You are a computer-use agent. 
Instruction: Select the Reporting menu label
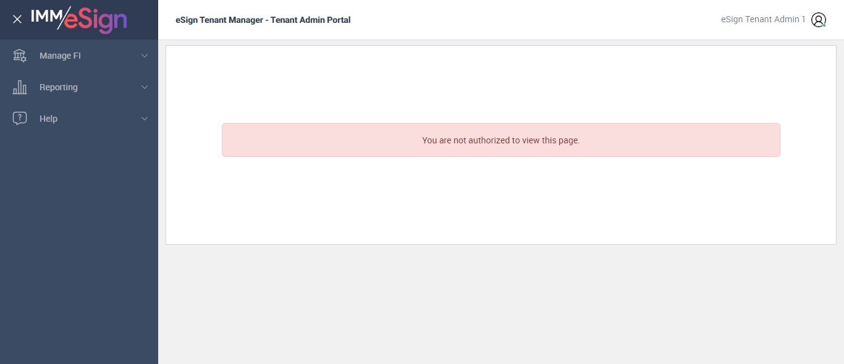coord(59,87)
